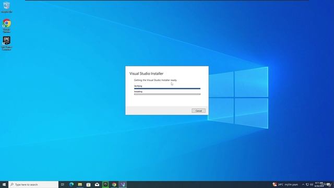Open Task View from the taskbar
This screenshot has width=334, height=188.
point(63,184)
